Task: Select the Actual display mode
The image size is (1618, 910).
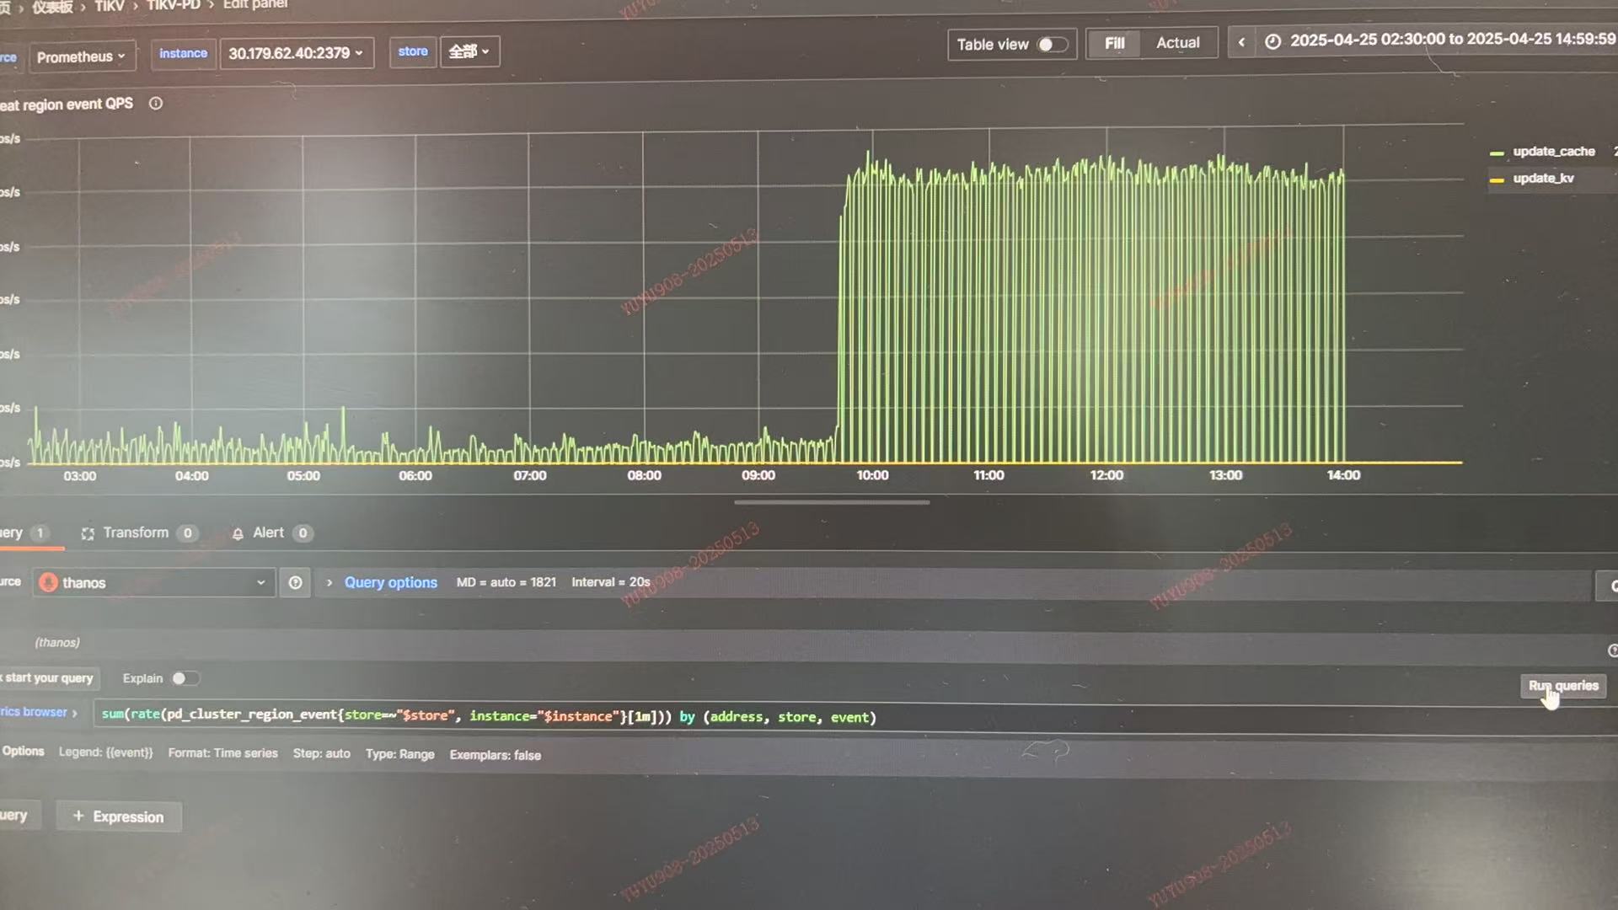Action: pos(1177,43)
